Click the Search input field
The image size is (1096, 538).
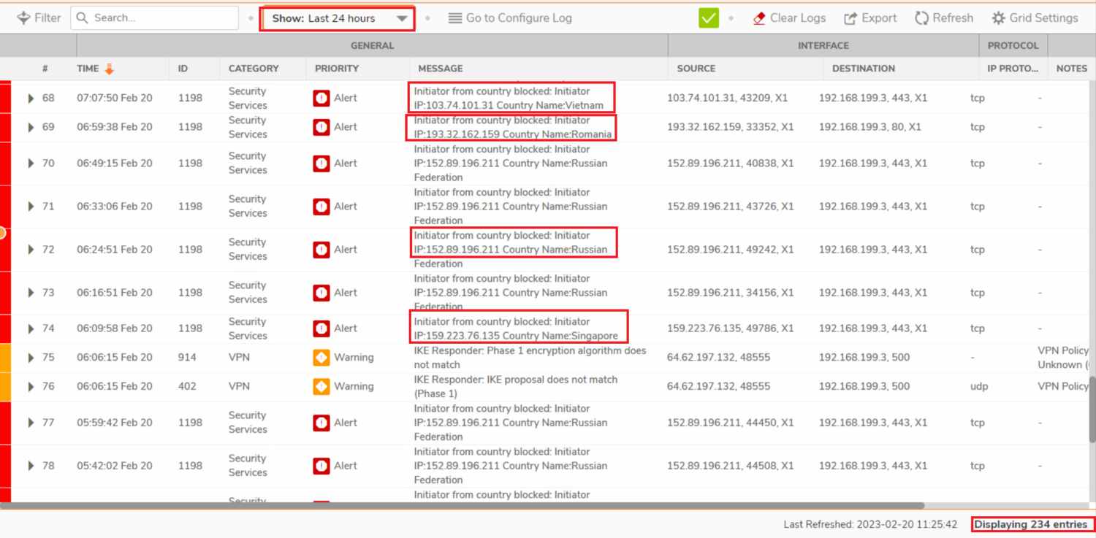[x=161, y=18]
